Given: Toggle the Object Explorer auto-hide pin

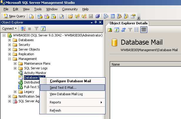Looking at the screenshot, I should pos(95,22).
